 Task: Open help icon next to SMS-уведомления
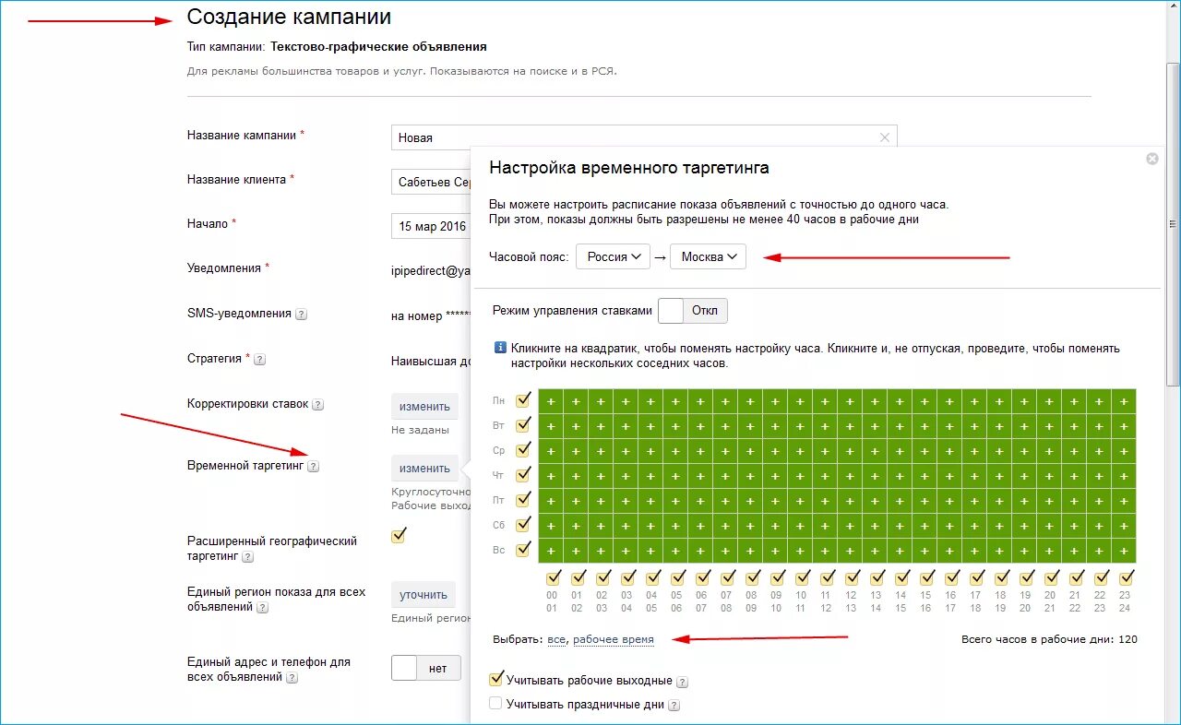(x=302, y=315)
